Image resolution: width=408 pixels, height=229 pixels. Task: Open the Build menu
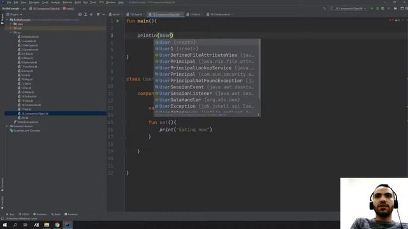(78, 3)
